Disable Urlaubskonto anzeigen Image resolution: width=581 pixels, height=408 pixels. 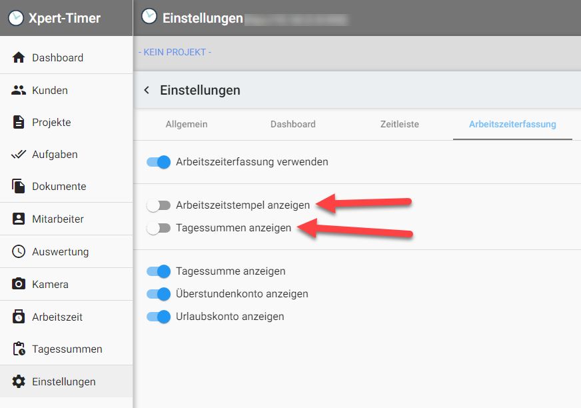[x=159, y=317]
